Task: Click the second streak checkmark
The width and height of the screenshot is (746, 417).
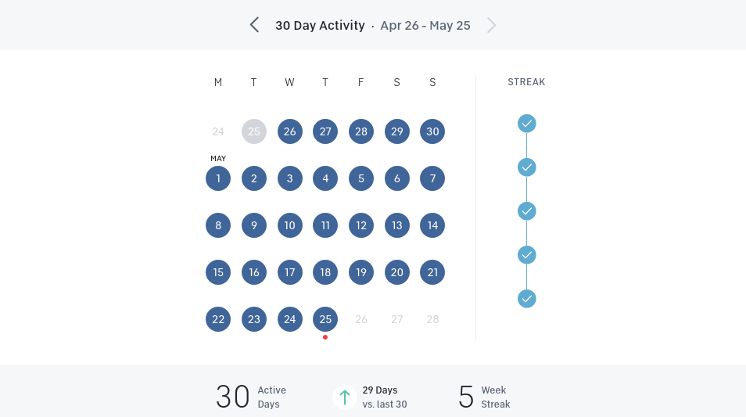Action: click(x=527, y=167)
